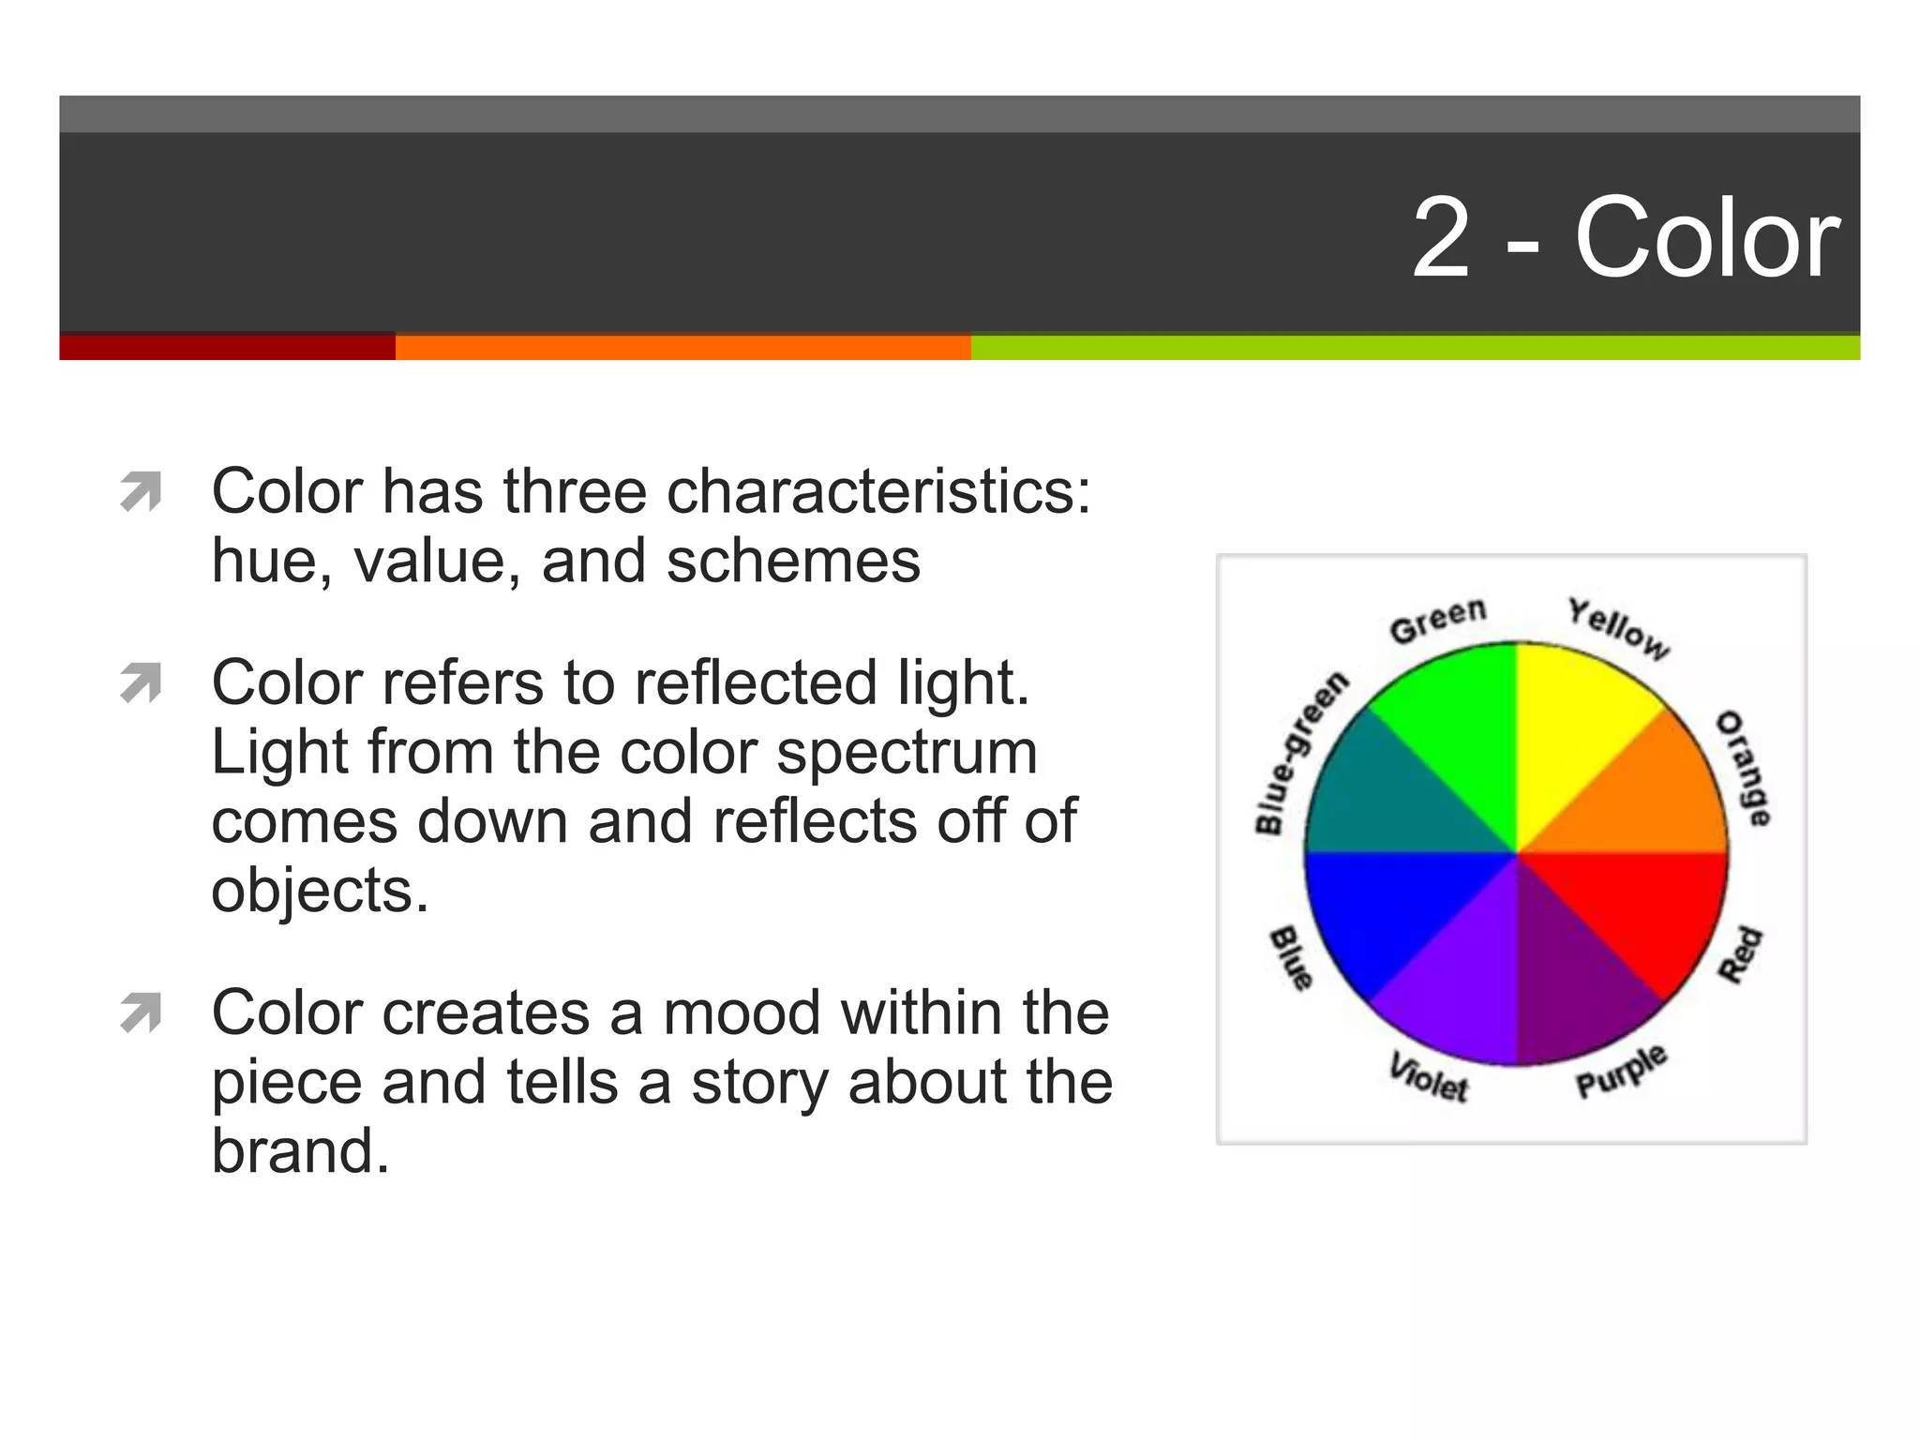Select the orange accent bar below the header
This screenshot has width=1920, height=1440.
click(x=682, y=347)
